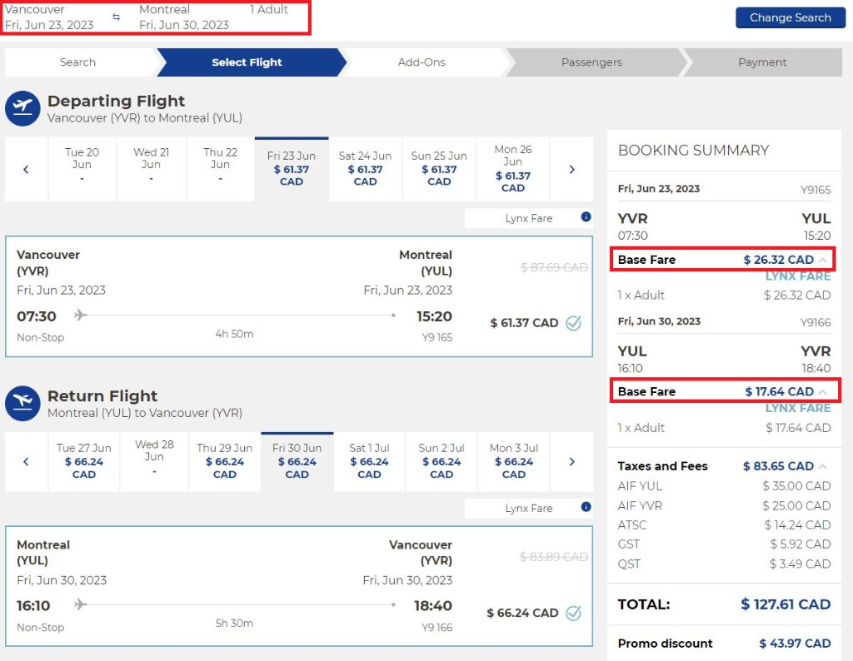Select the Vancouver to Montreal 07:30 flight card
The image size is (853, 661).
250,297
